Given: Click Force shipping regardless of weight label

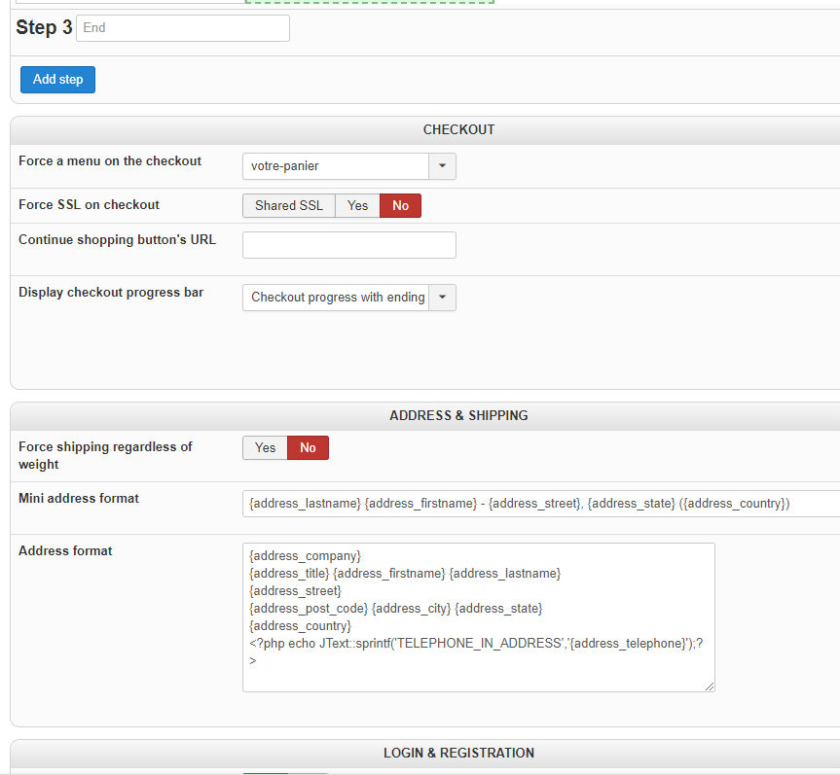Looking at the screenshot, I should pyautogui.click(x=105, y=455).
